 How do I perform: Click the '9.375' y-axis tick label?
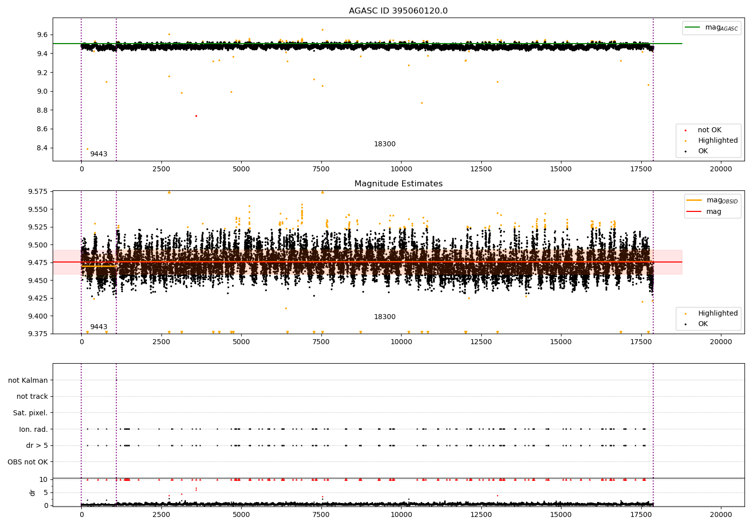tap(38, 334)
